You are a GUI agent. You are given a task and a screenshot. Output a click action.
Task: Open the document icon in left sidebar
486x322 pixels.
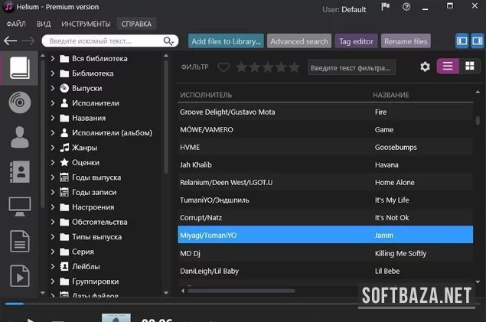pos(19,241)
